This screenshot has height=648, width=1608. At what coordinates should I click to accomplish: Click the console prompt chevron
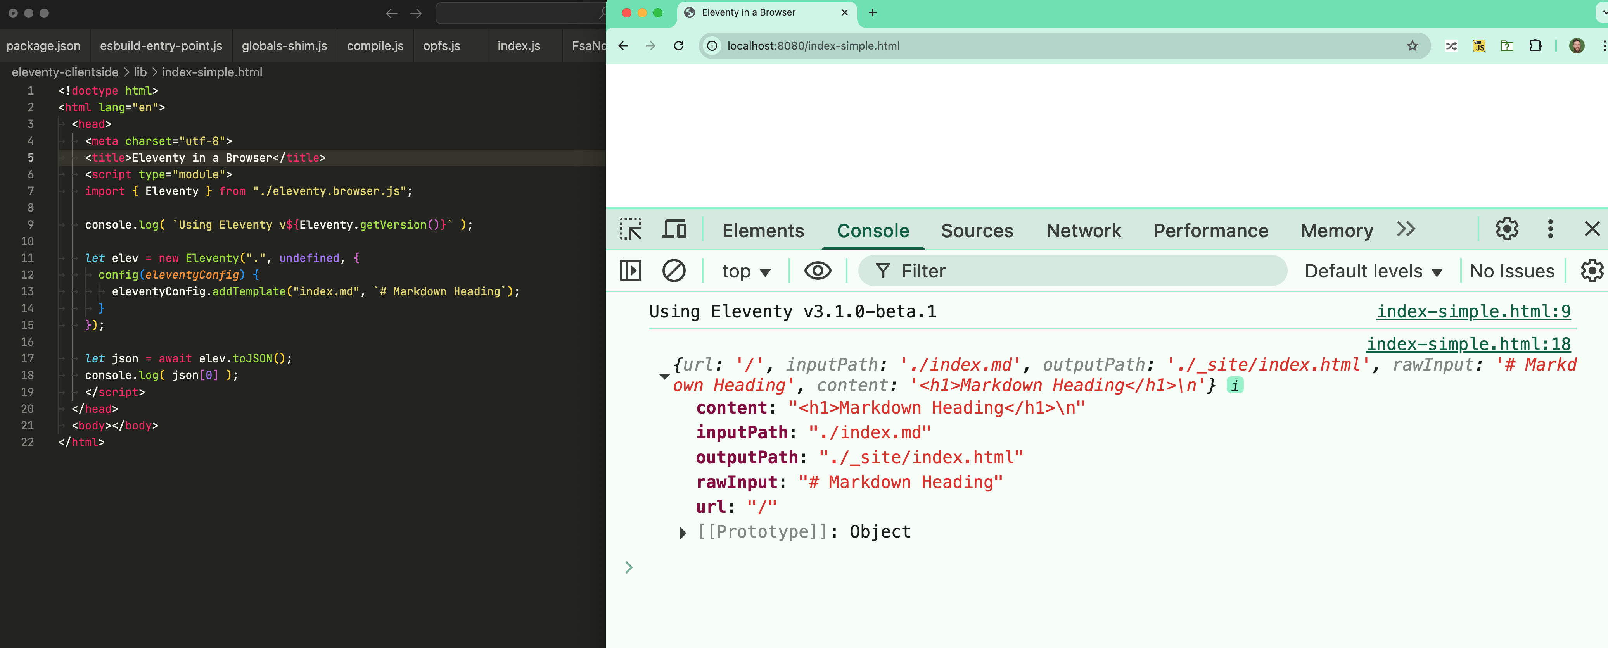coord(629,567)
